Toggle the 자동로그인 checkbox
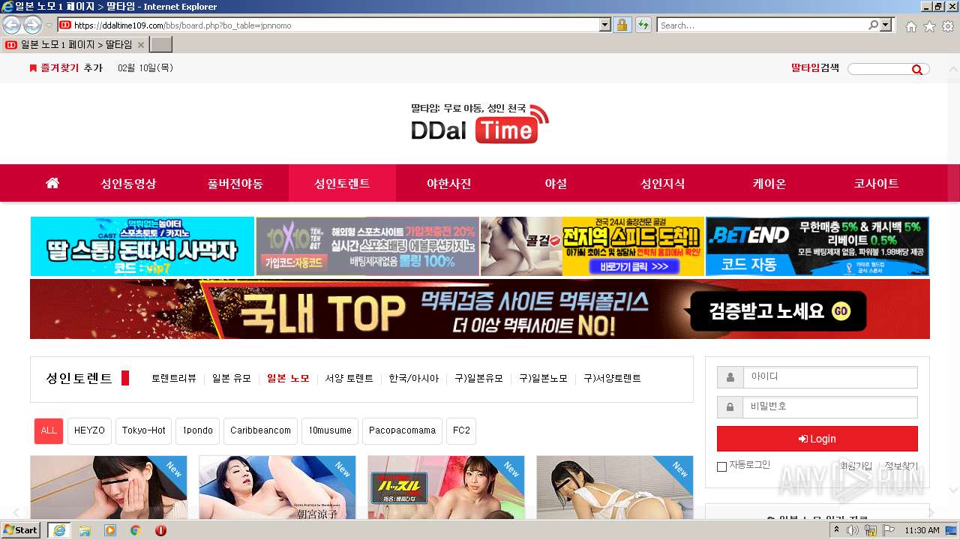Viewport: 960px width, 540px height. click(x=721, y=466)
